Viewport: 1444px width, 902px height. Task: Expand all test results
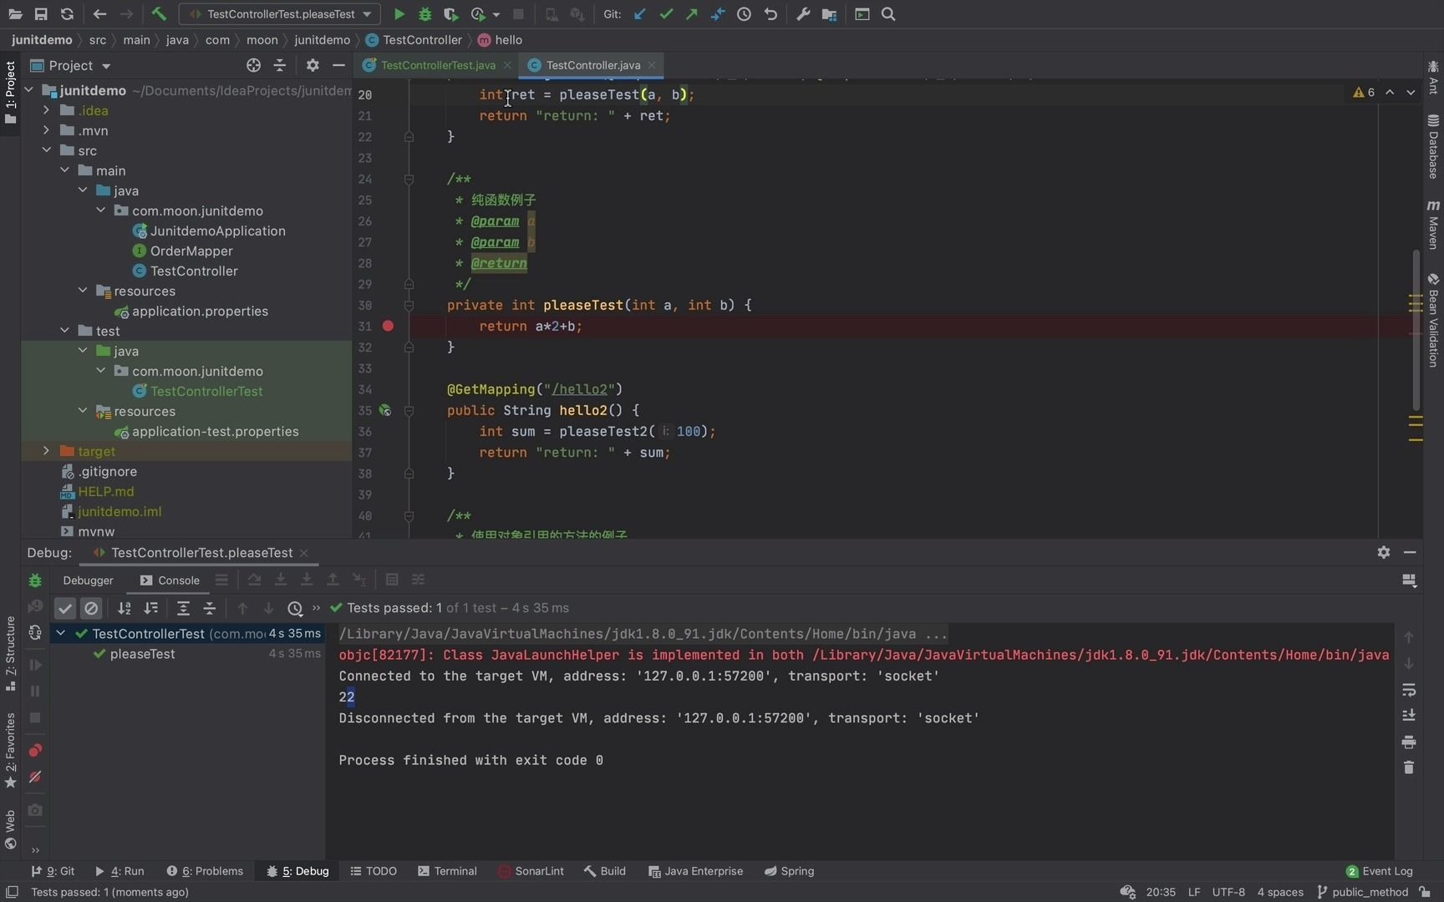click(183, 608)
